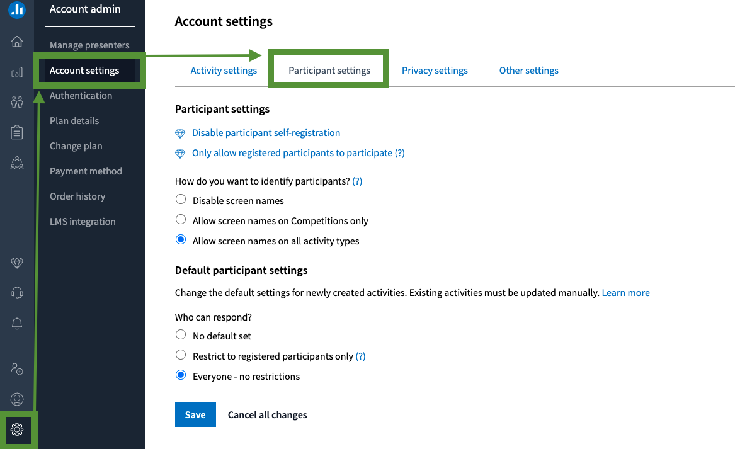Open Participants people icon in sidebar

17,102
